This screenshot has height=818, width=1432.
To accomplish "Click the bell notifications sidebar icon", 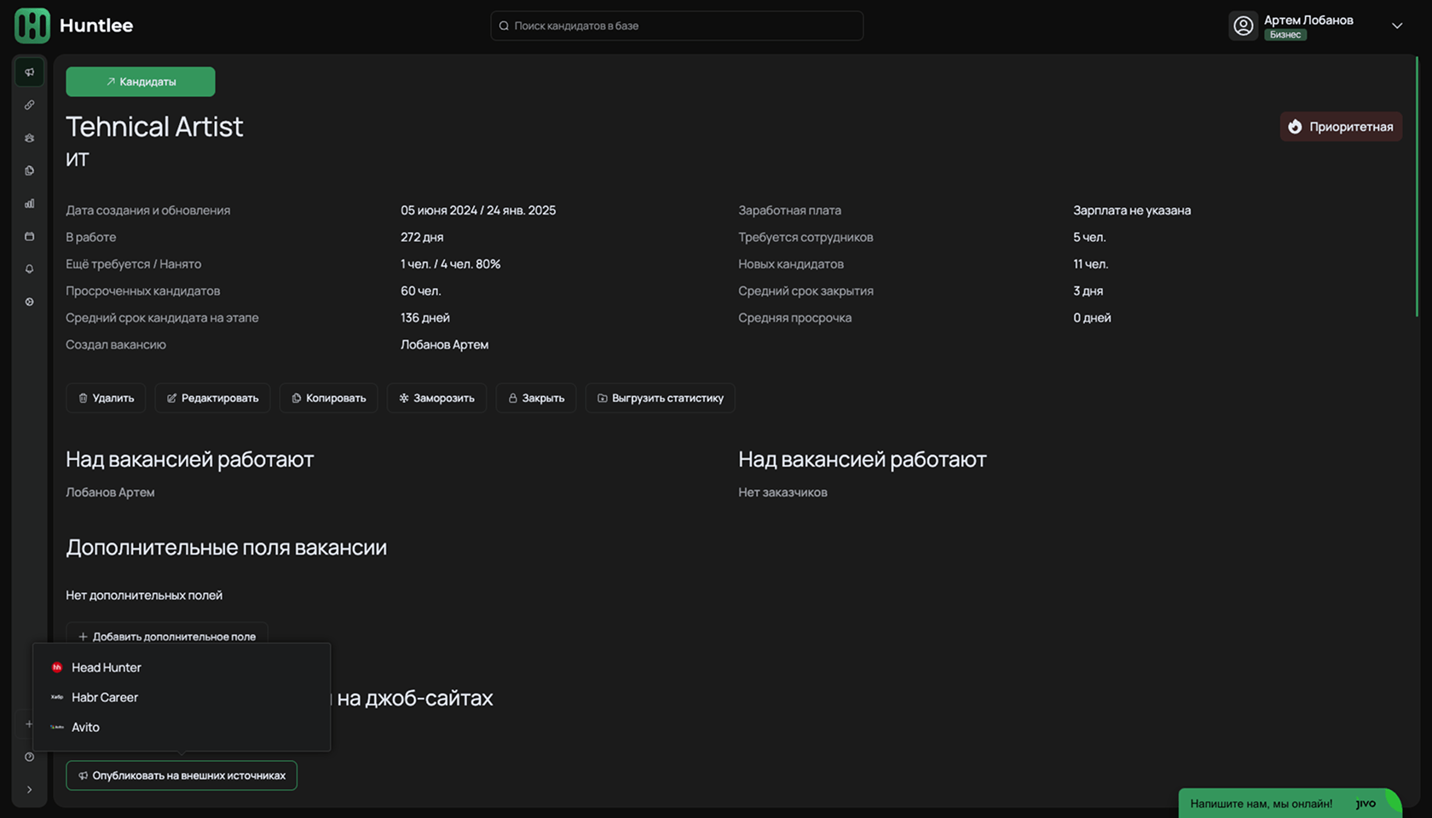I will click(x=30, y=269).
